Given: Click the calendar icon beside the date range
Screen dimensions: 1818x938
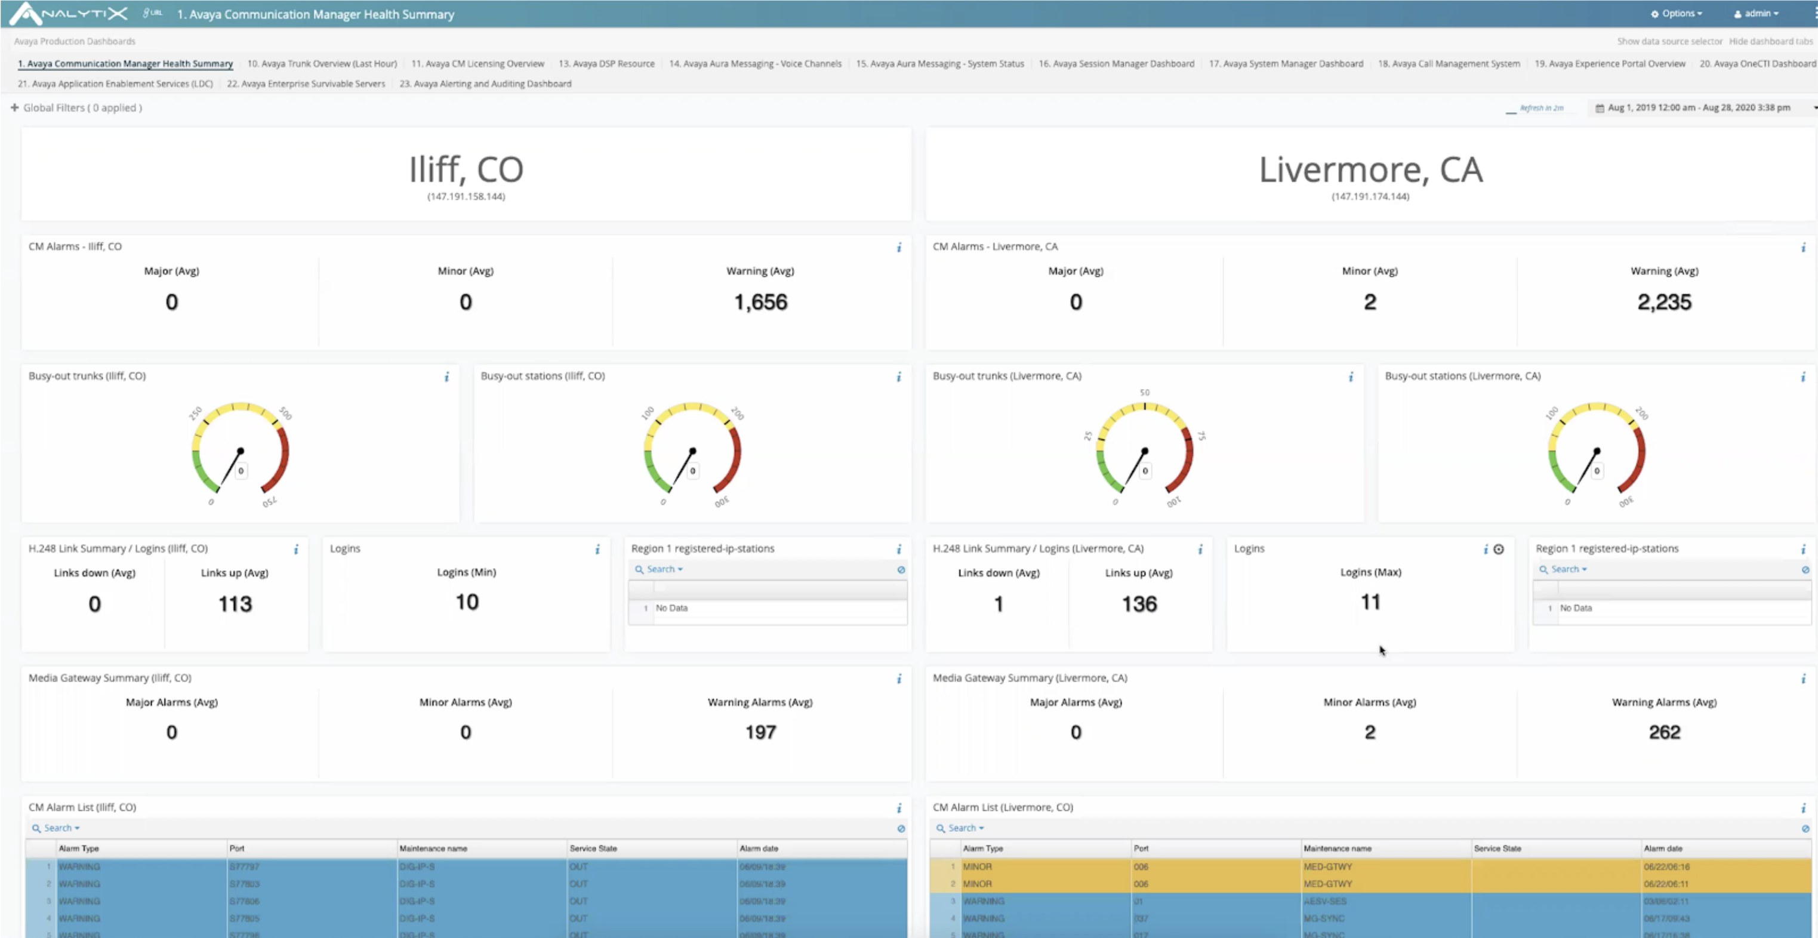Looking at the screenshot, I should click(x=1600, y=107).
